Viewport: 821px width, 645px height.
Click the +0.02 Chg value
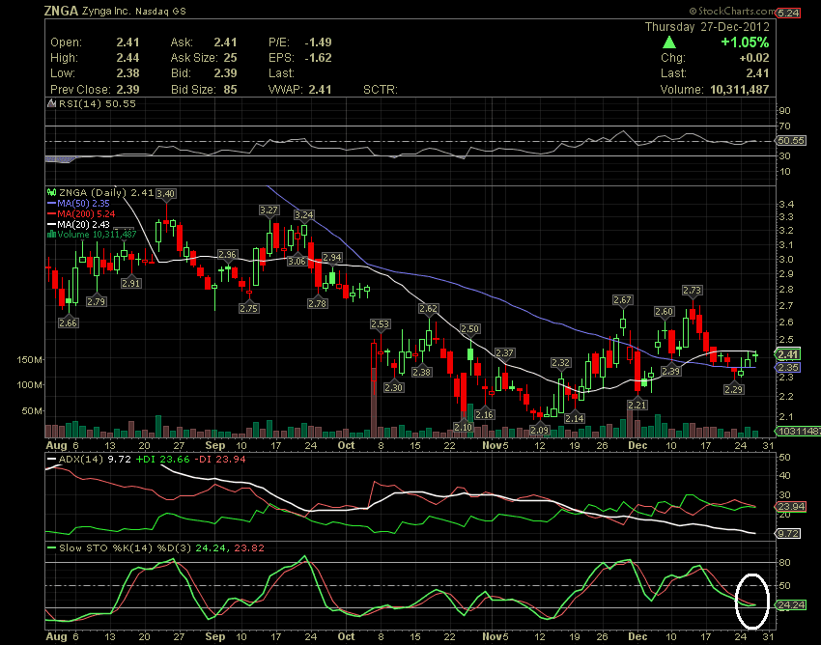point(754,58)
